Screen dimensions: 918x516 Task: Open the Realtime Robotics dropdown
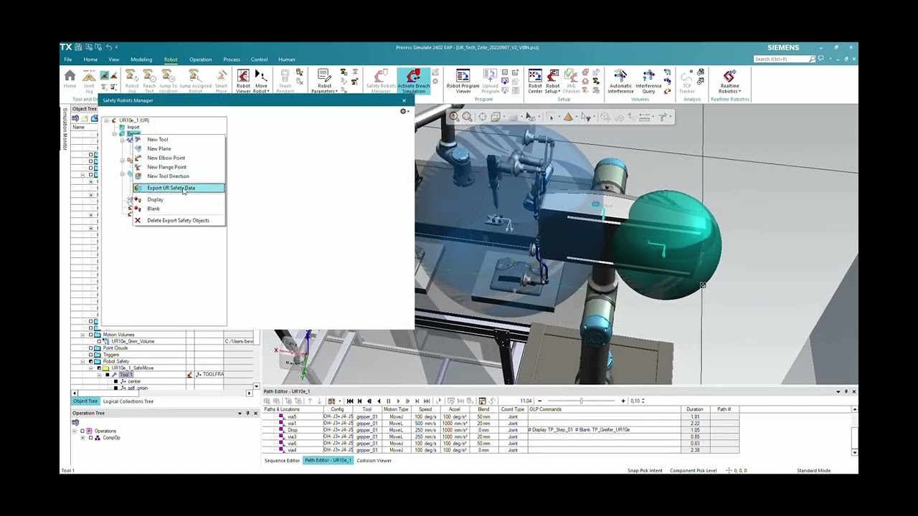(x=729, y=81)
